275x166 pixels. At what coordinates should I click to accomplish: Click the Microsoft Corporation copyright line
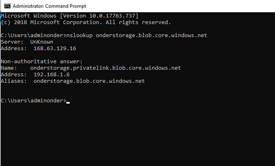tap(86, 22)
